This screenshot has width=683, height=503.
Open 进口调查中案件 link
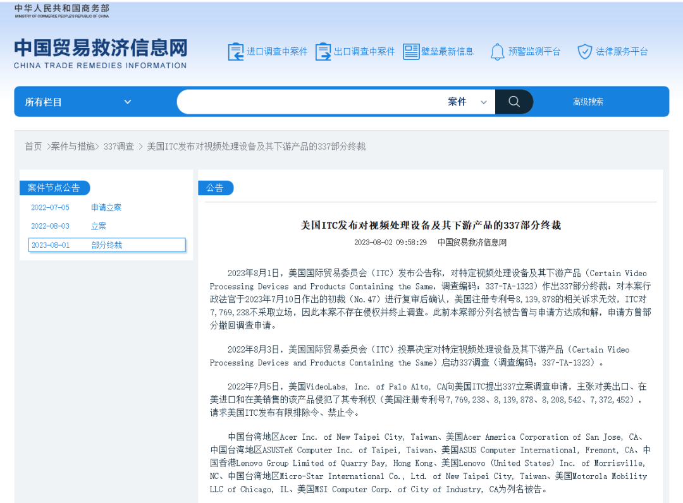(277, 52)
